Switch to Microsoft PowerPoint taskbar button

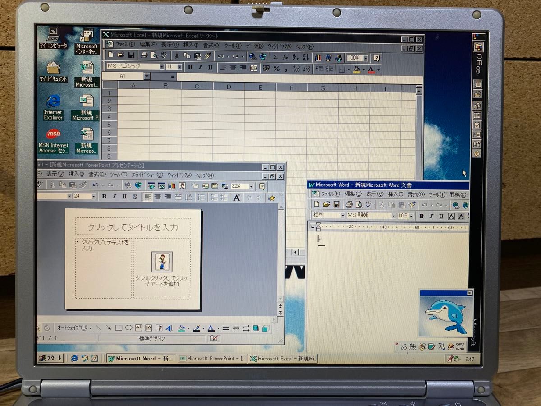coord(212,359)
